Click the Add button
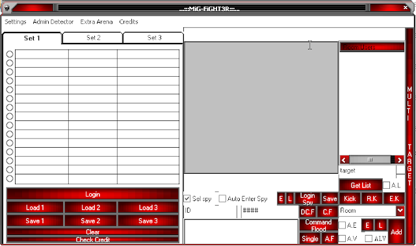The width and height of the screenshot is (416, 246). [x=396, y=232]
